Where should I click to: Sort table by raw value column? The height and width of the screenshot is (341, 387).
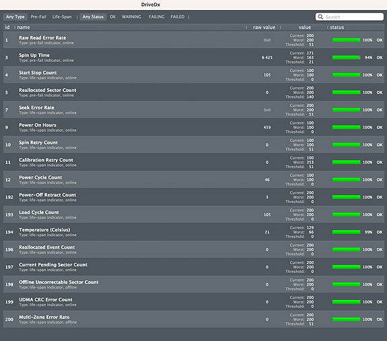264,28
